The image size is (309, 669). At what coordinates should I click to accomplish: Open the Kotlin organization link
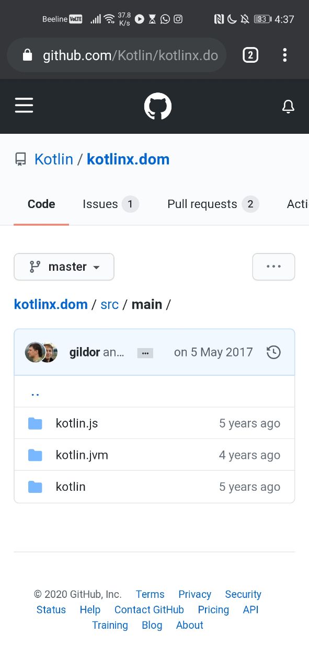tap(54, 159)
